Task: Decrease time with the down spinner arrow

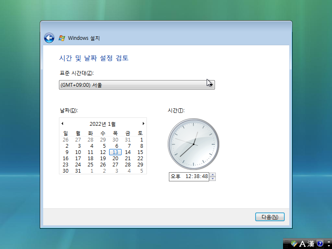Action: pyautogui.click(x=212, y=179)
